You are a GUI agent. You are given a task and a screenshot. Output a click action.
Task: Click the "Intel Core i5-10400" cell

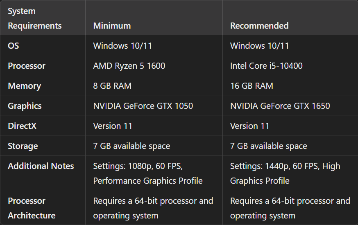coord(266,66)
